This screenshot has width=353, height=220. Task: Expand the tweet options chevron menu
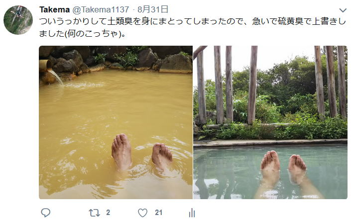coord(343,10)
